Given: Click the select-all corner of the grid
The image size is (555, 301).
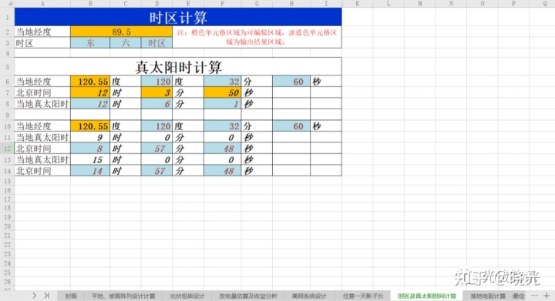Looking at the screenshot, I should click(7, 4).
